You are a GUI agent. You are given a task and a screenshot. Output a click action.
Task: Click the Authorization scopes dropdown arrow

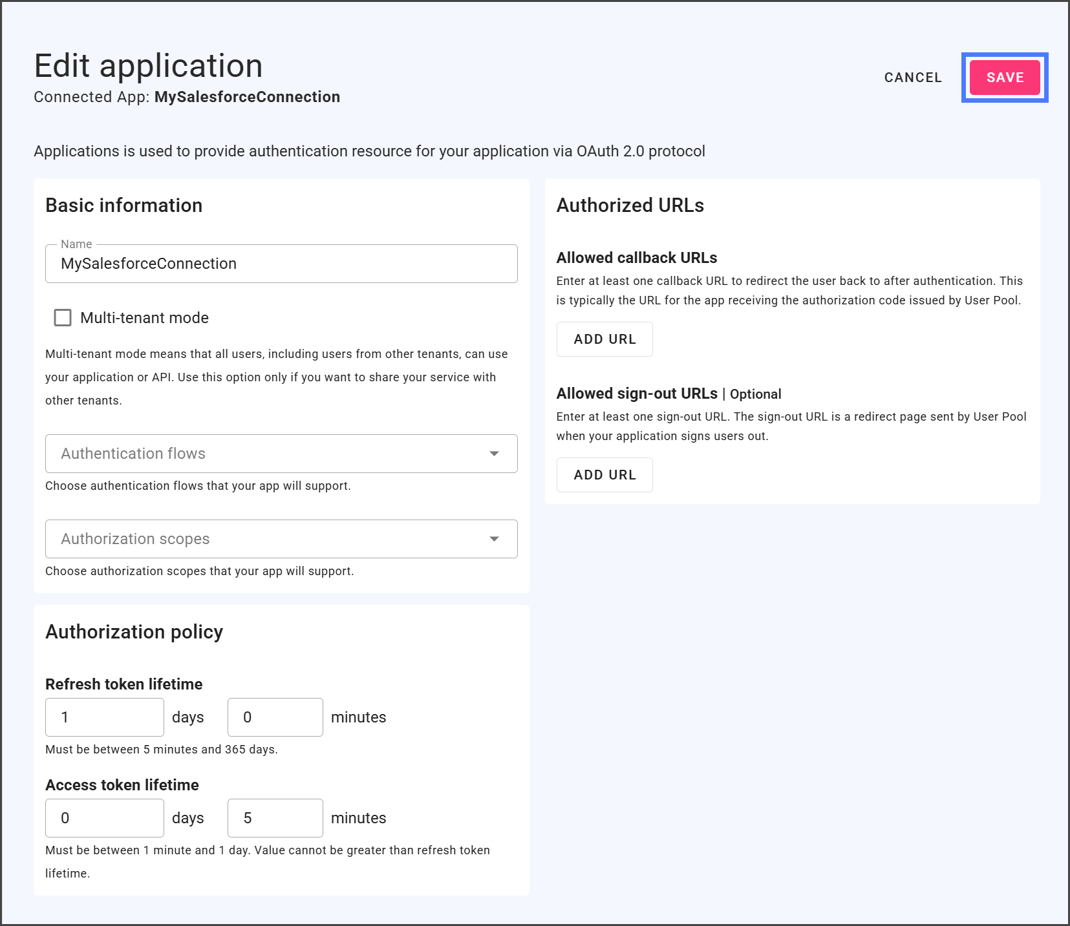(x=494, y=539)
